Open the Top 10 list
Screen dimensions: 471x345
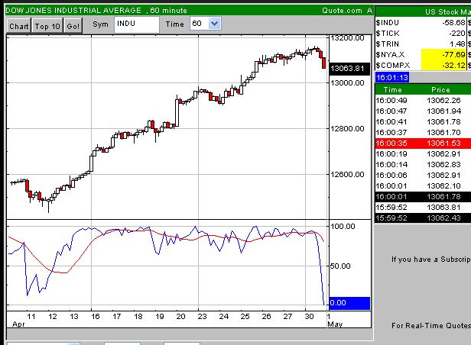47,26
